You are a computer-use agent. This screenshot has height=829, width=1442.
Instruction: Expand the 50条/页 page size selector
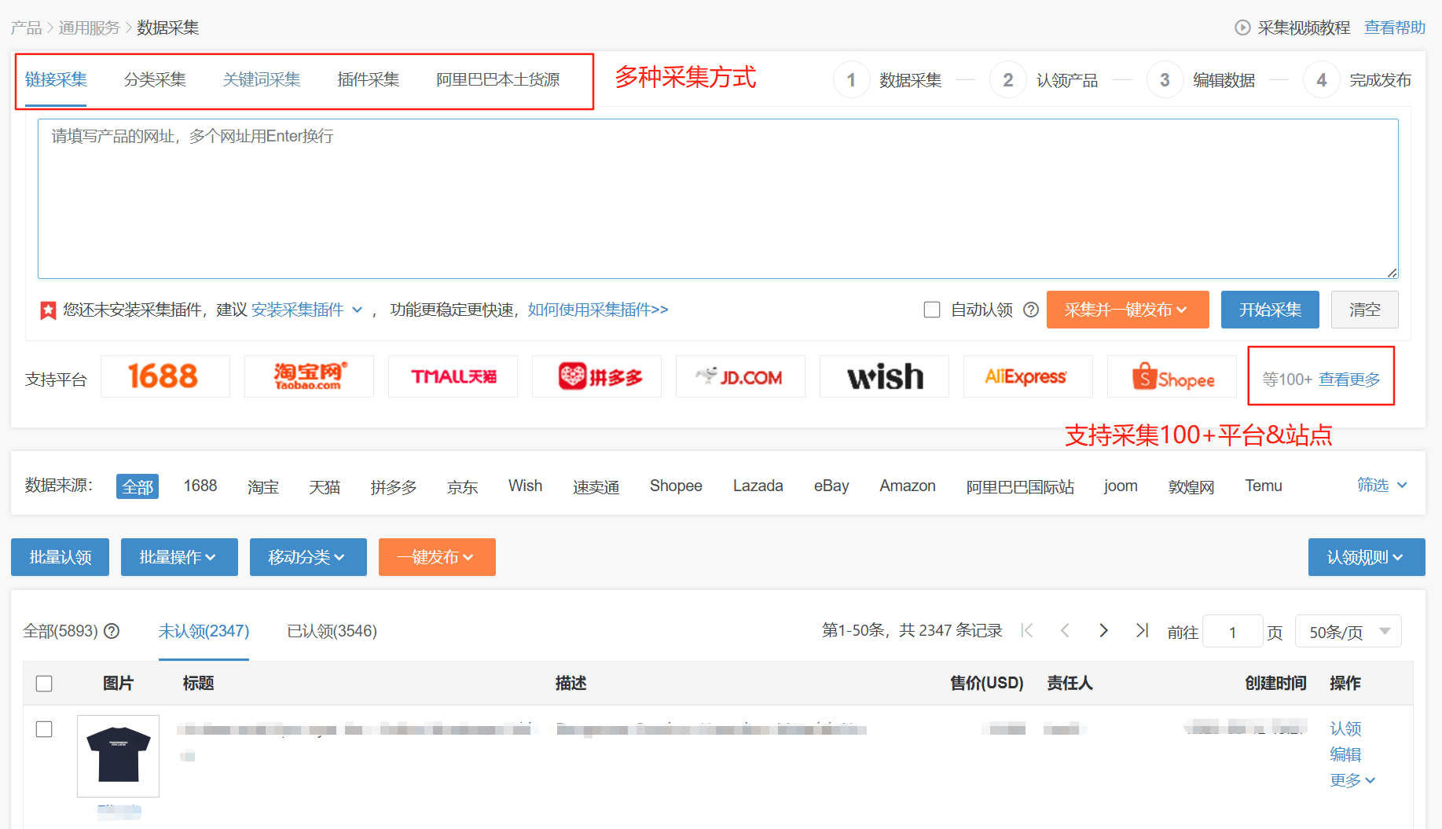[x=1348, y=632]
